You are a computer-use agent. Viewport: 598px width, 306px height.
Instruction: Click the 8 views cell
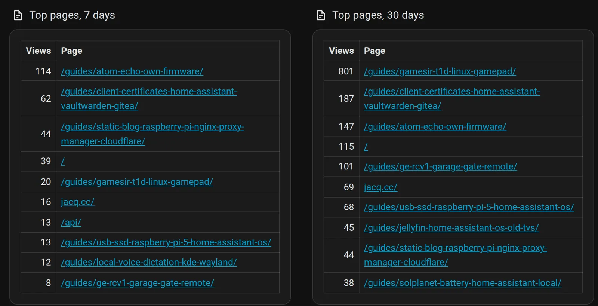click(x=38, y=283)
